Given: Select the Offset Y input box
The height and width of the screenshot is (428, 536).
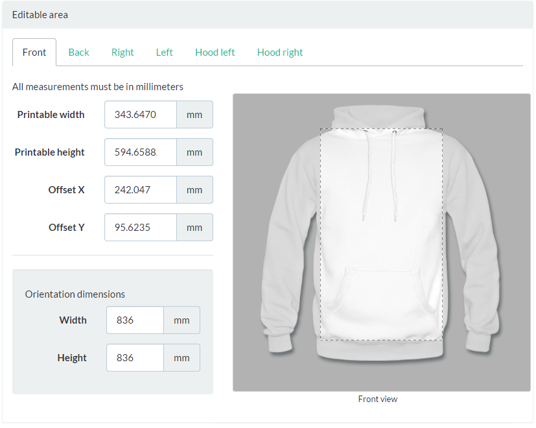Looking at the screenshot, I should (141, 228).
